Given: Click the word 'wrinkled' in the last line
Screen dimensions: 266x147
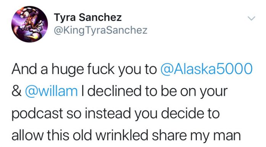Looking at the screenshot, I should 122,135.
